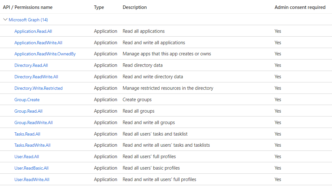Select the 'Read all applications' description
This screenshot has width=332, height=189.
coord(144,31)
